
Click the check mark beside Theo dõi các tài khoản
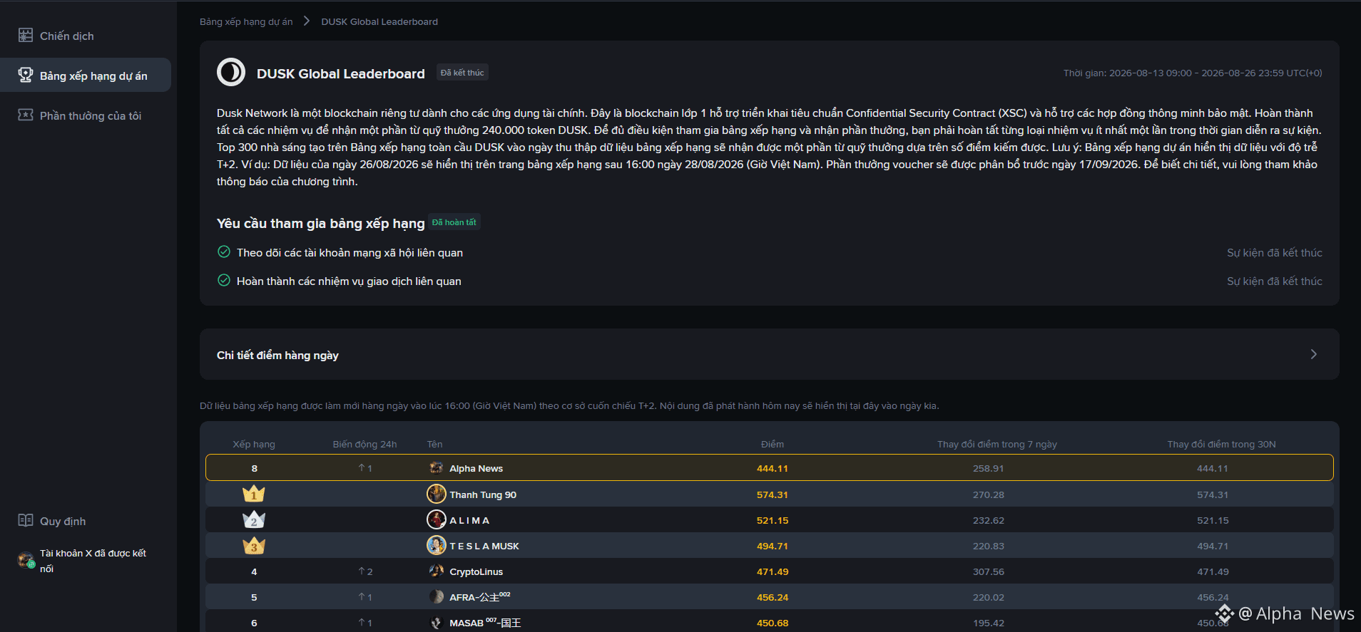point(224,252)
